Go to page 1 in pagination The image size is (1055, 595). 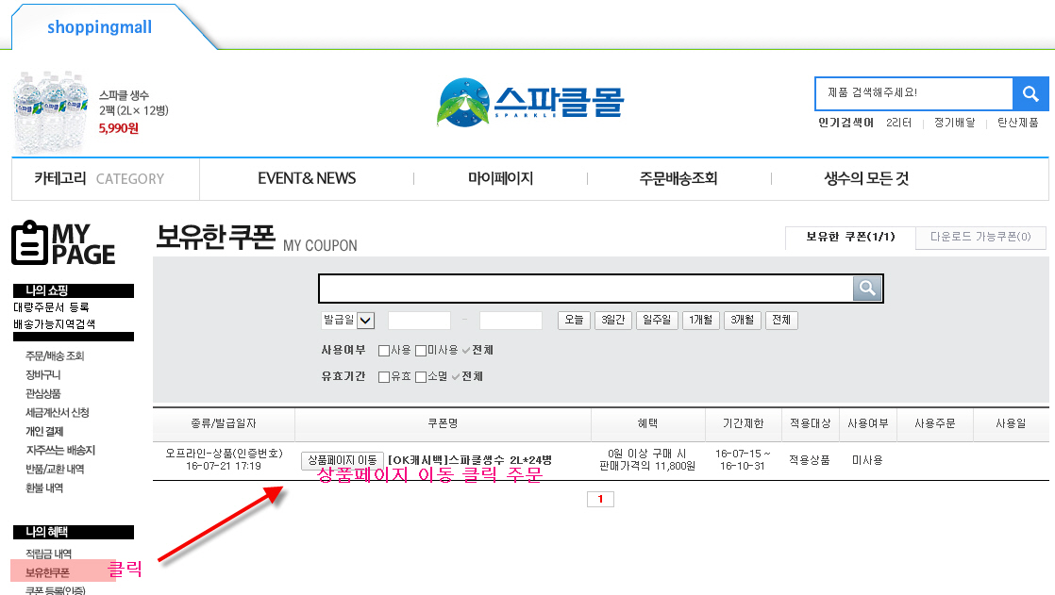pyautogui.click(x=600, y=500)
